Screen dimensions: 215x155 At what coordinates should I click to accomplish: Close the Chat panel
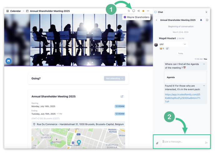pos(206,12)
